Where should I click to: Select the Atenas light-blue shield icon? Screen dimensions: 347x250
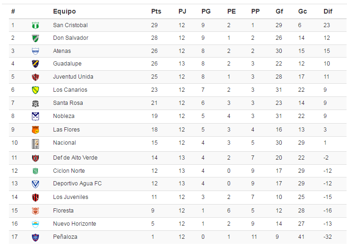35,51
